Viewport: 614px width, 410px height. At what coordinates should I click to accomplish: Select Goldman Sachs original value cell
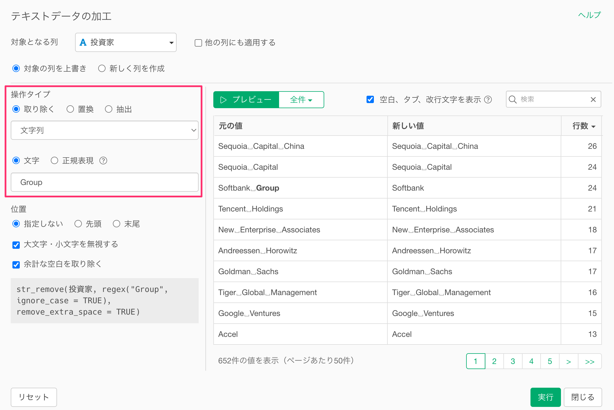coord(301,271)
